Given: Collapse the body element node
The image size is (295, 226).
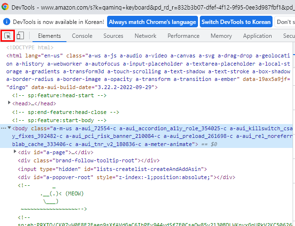Looking at the screenshot, I should point(9,128).
